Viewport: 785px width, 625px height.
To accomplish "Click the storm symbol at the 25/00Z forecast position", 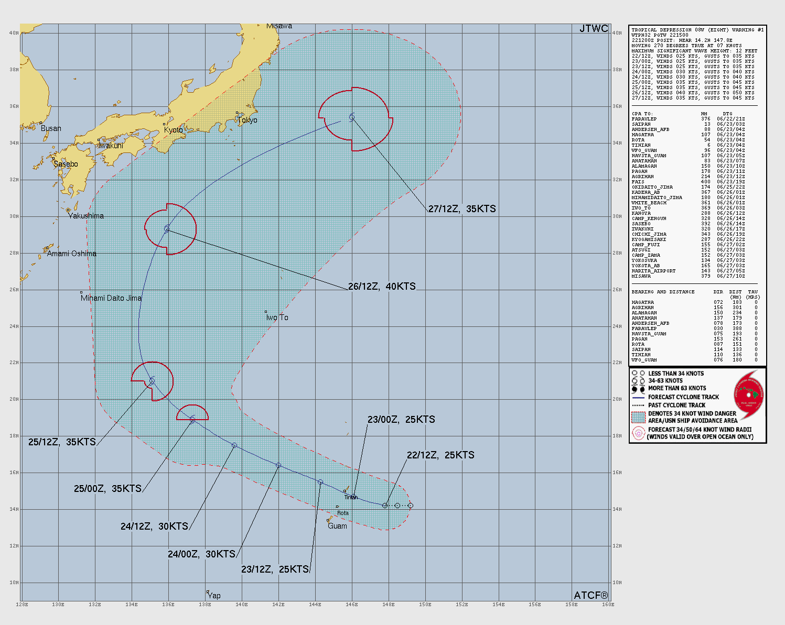I will (x=192, y=420).
